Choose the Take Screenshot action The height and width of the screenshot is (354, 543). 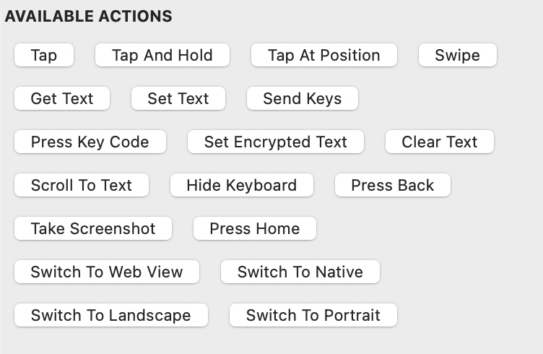[93, 229]
